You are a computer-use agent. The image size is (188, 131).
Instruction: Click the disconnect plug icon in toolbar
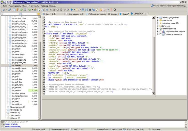[x=10, y=10]
